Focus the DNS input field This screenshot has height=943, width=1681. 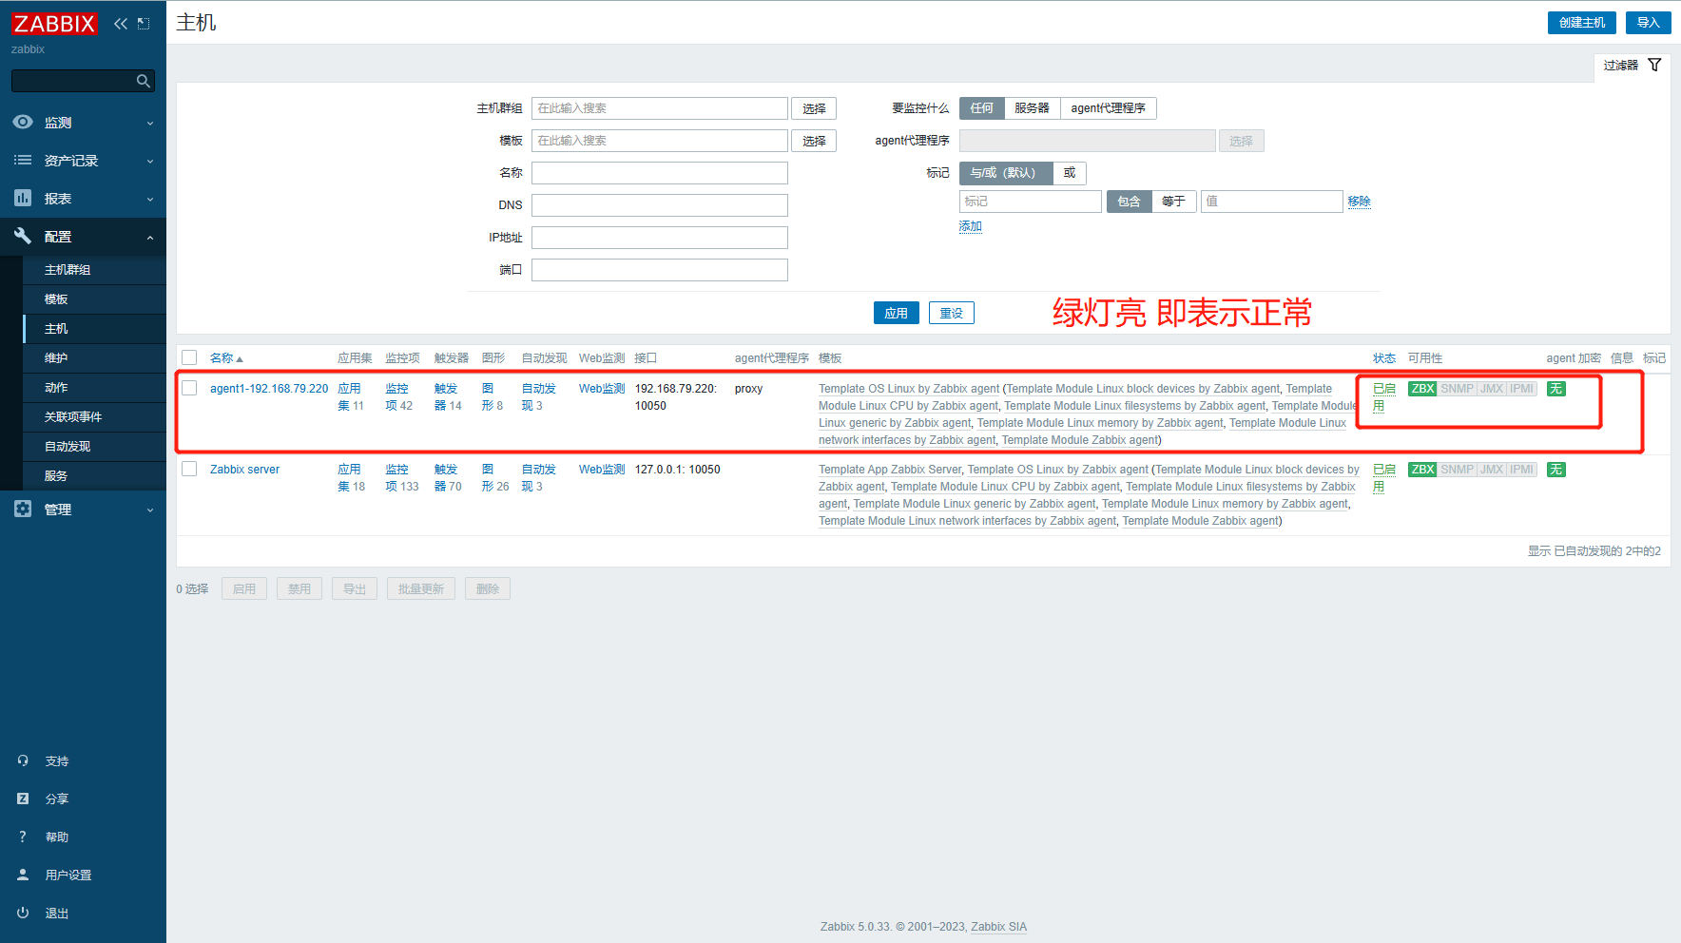click(x=660, y=205)
